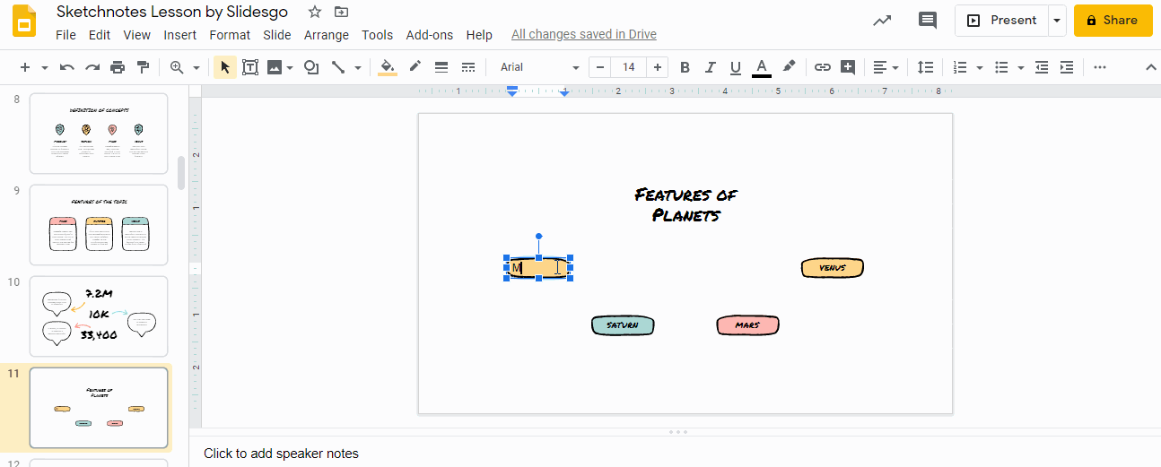
Task: Open the Highlight color marker
Action: click(x=789, y=67)
